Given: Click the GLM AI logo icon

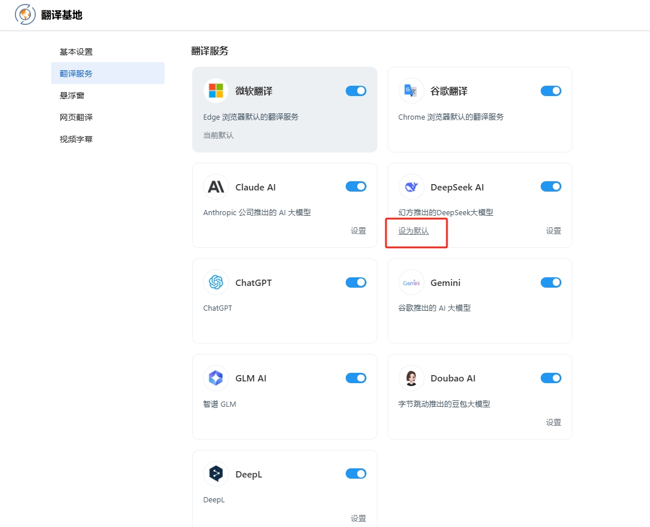Looking at the screenshot, I should 216,378.
